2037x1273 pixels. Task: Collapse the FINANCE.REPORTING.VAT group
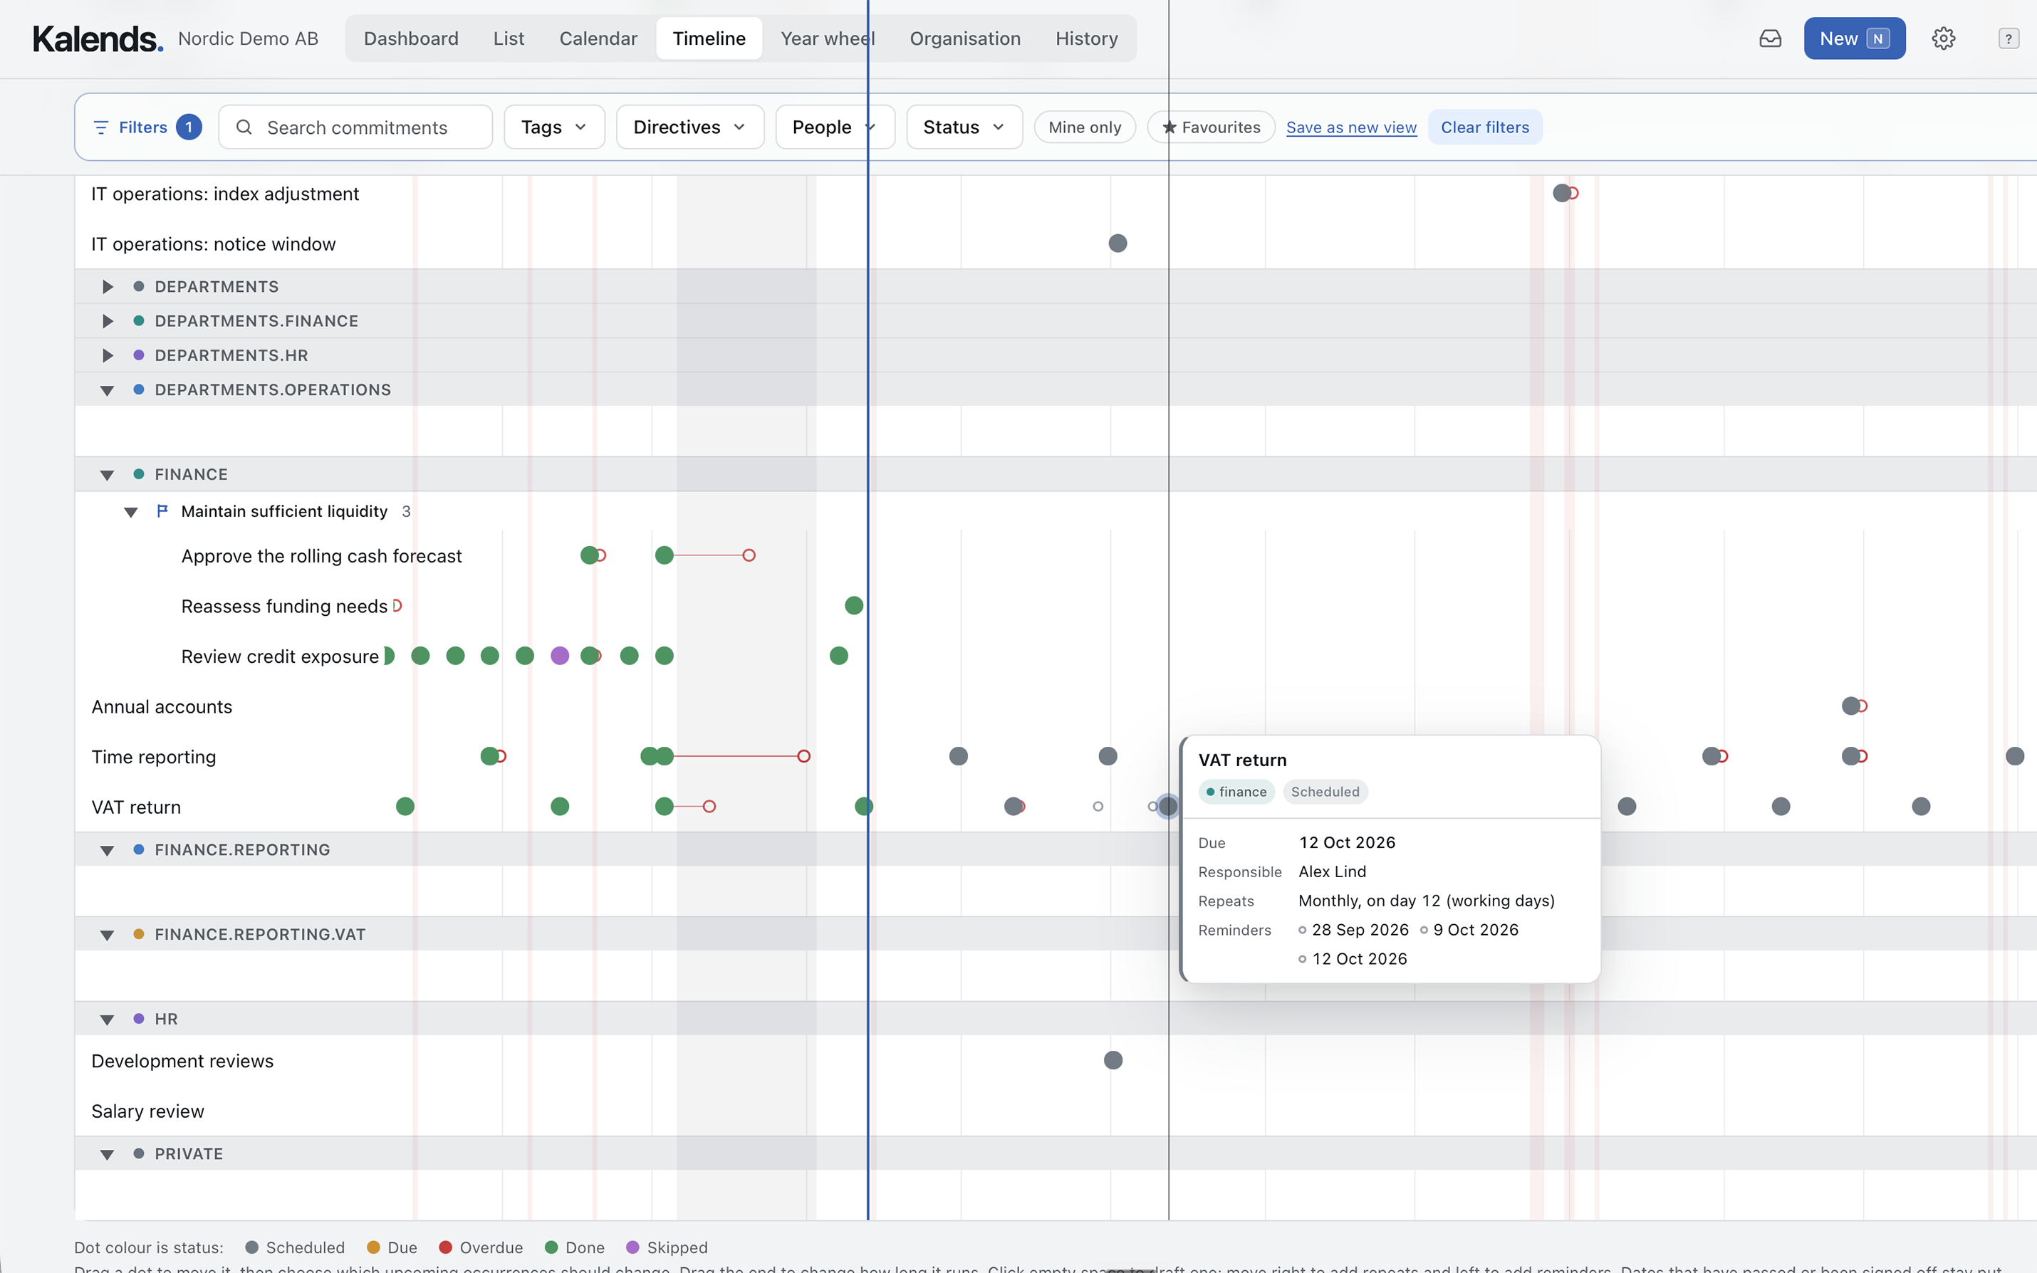[107, 935]
